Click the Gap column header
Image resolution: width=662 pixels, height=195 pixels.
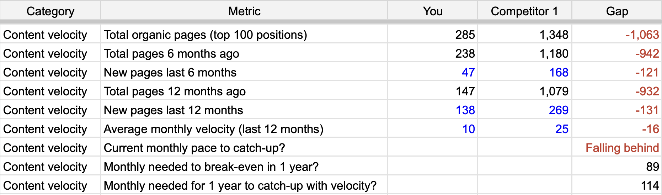[617, 11]
